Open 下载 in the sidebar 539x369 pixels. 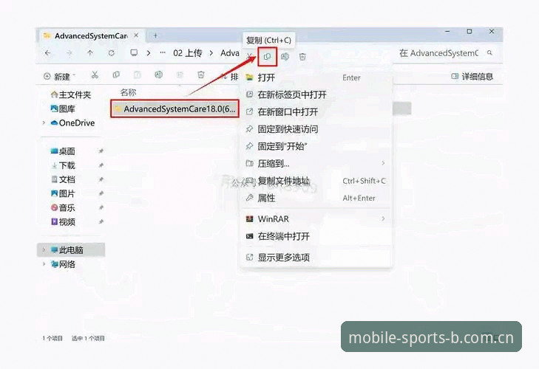coord(64,165)
